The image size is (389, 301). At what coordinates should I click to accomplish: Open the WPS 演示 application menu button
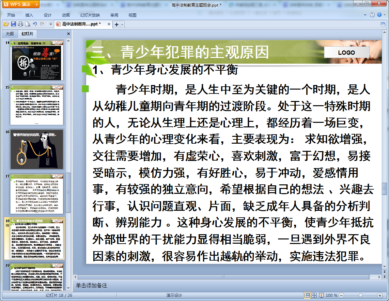(18, 4)
